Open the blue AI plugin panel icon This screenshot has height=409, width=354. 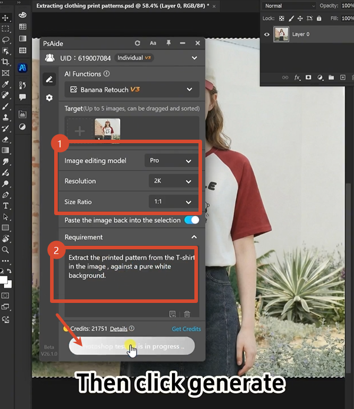[x=22, y=68]
